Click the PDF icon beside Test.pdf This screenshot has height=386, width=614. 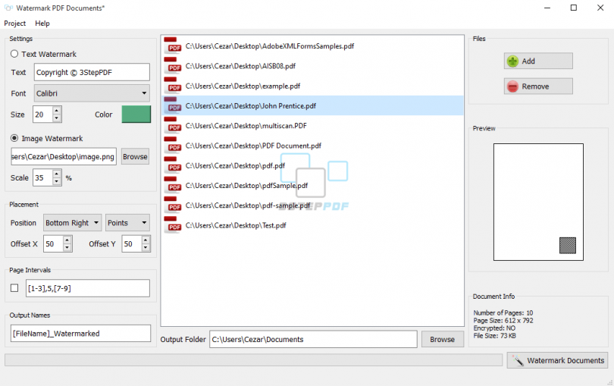coord(172,225)
